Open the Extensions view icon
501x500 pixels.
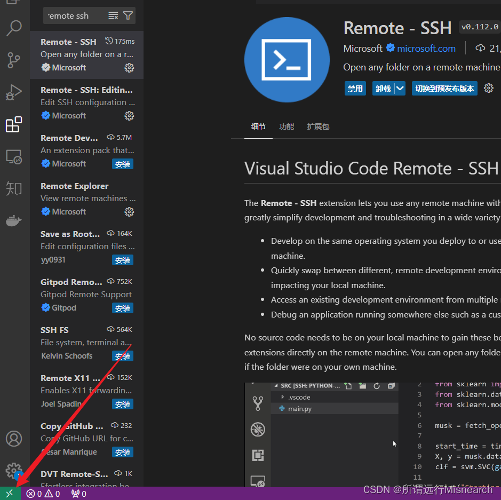[x=14, y=124]
